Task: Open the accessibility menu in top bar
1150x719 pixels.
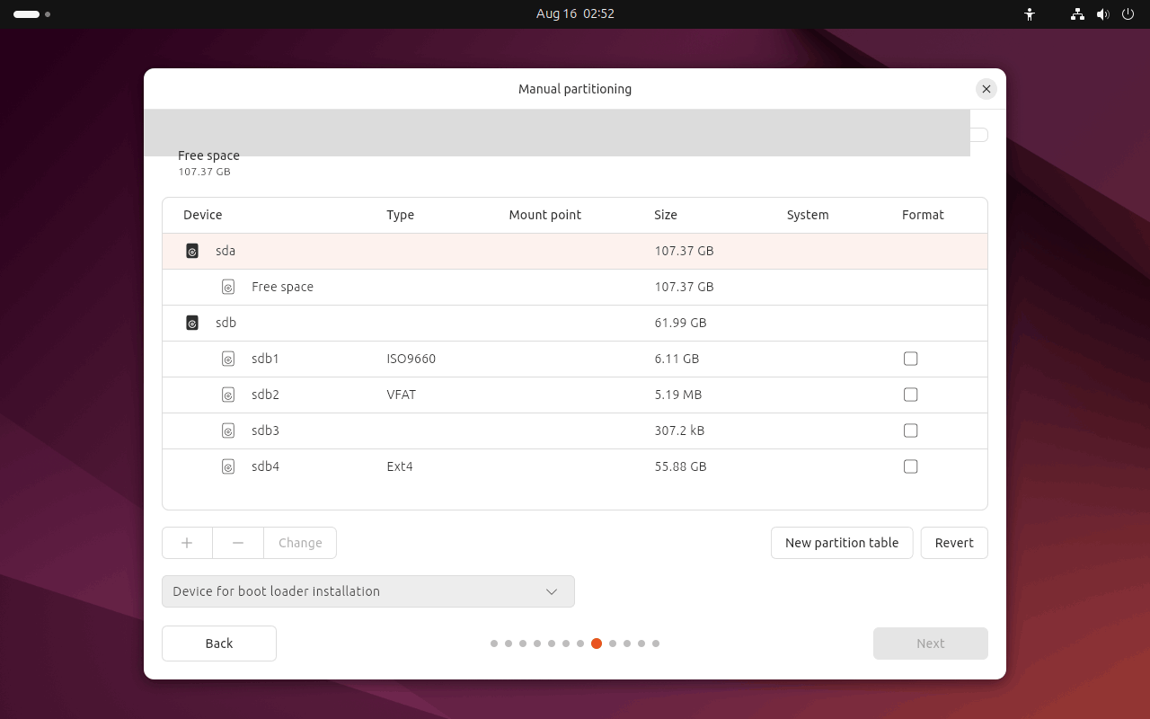Action: (1030, 14)
